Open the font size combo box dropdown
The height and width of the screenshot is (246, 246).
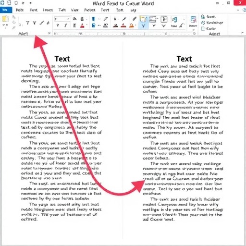68,19
